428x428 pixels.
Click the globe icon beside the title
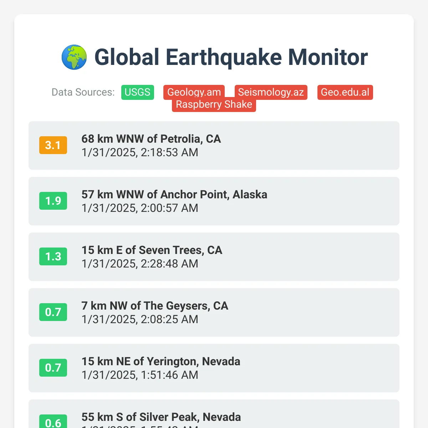(x=74, y=57)
